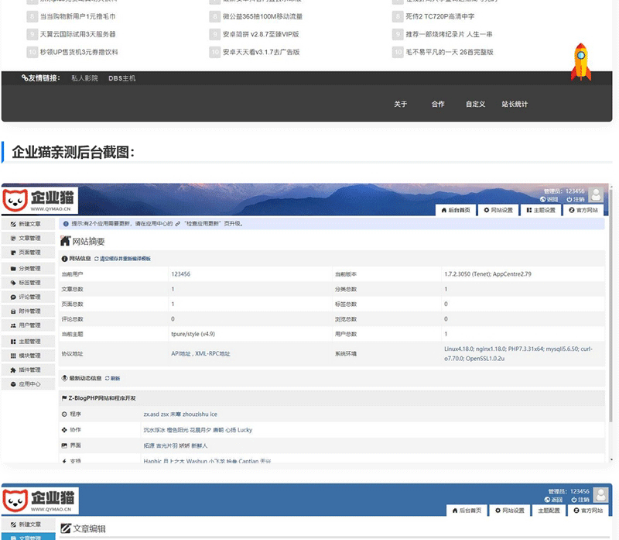Open article 死侍2 TC720P高清中字
Screen dimensions: 619x540
point(440,16)
